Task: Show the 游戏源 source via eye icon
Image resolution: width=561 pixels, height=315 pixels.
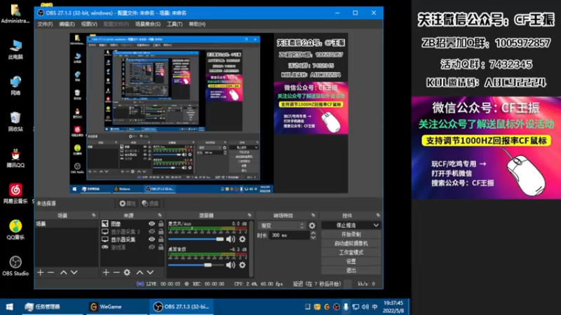Action: [x=151, y=247]
